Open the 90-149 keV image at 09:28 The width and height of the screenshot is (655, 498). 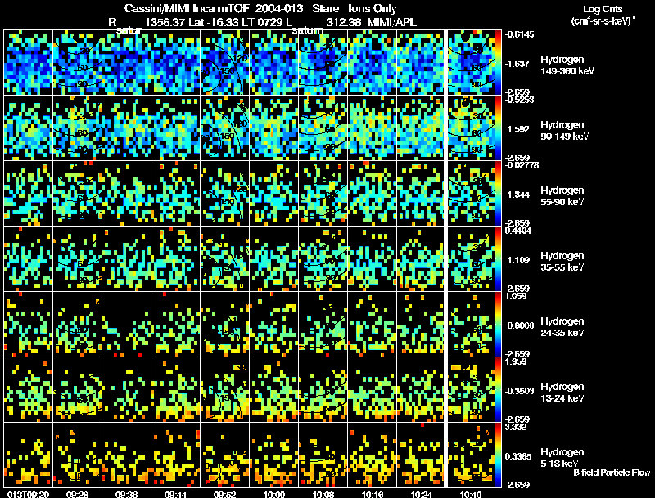point(77,128)
